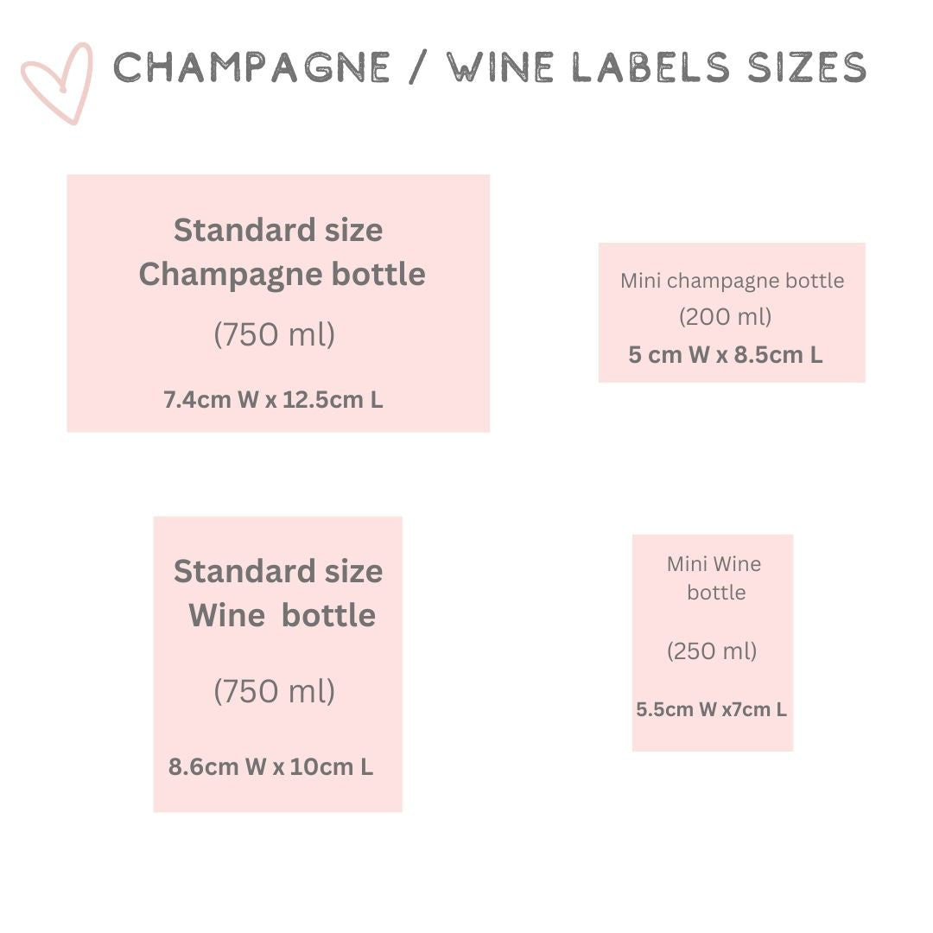Select the "Mini champagne bottle" title text
The height and width of the screenshot is (933, 933).
(732, 280)
